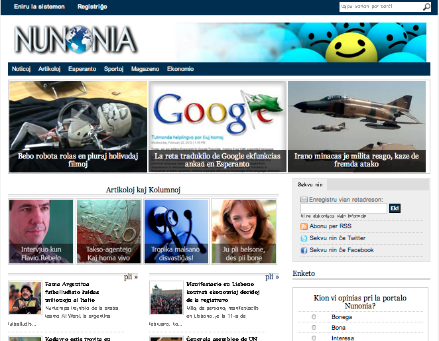Viewport: 439px width, 341px height.
Task: Click the Lisbon protest thumbnail
Action: tap(166, 298)
